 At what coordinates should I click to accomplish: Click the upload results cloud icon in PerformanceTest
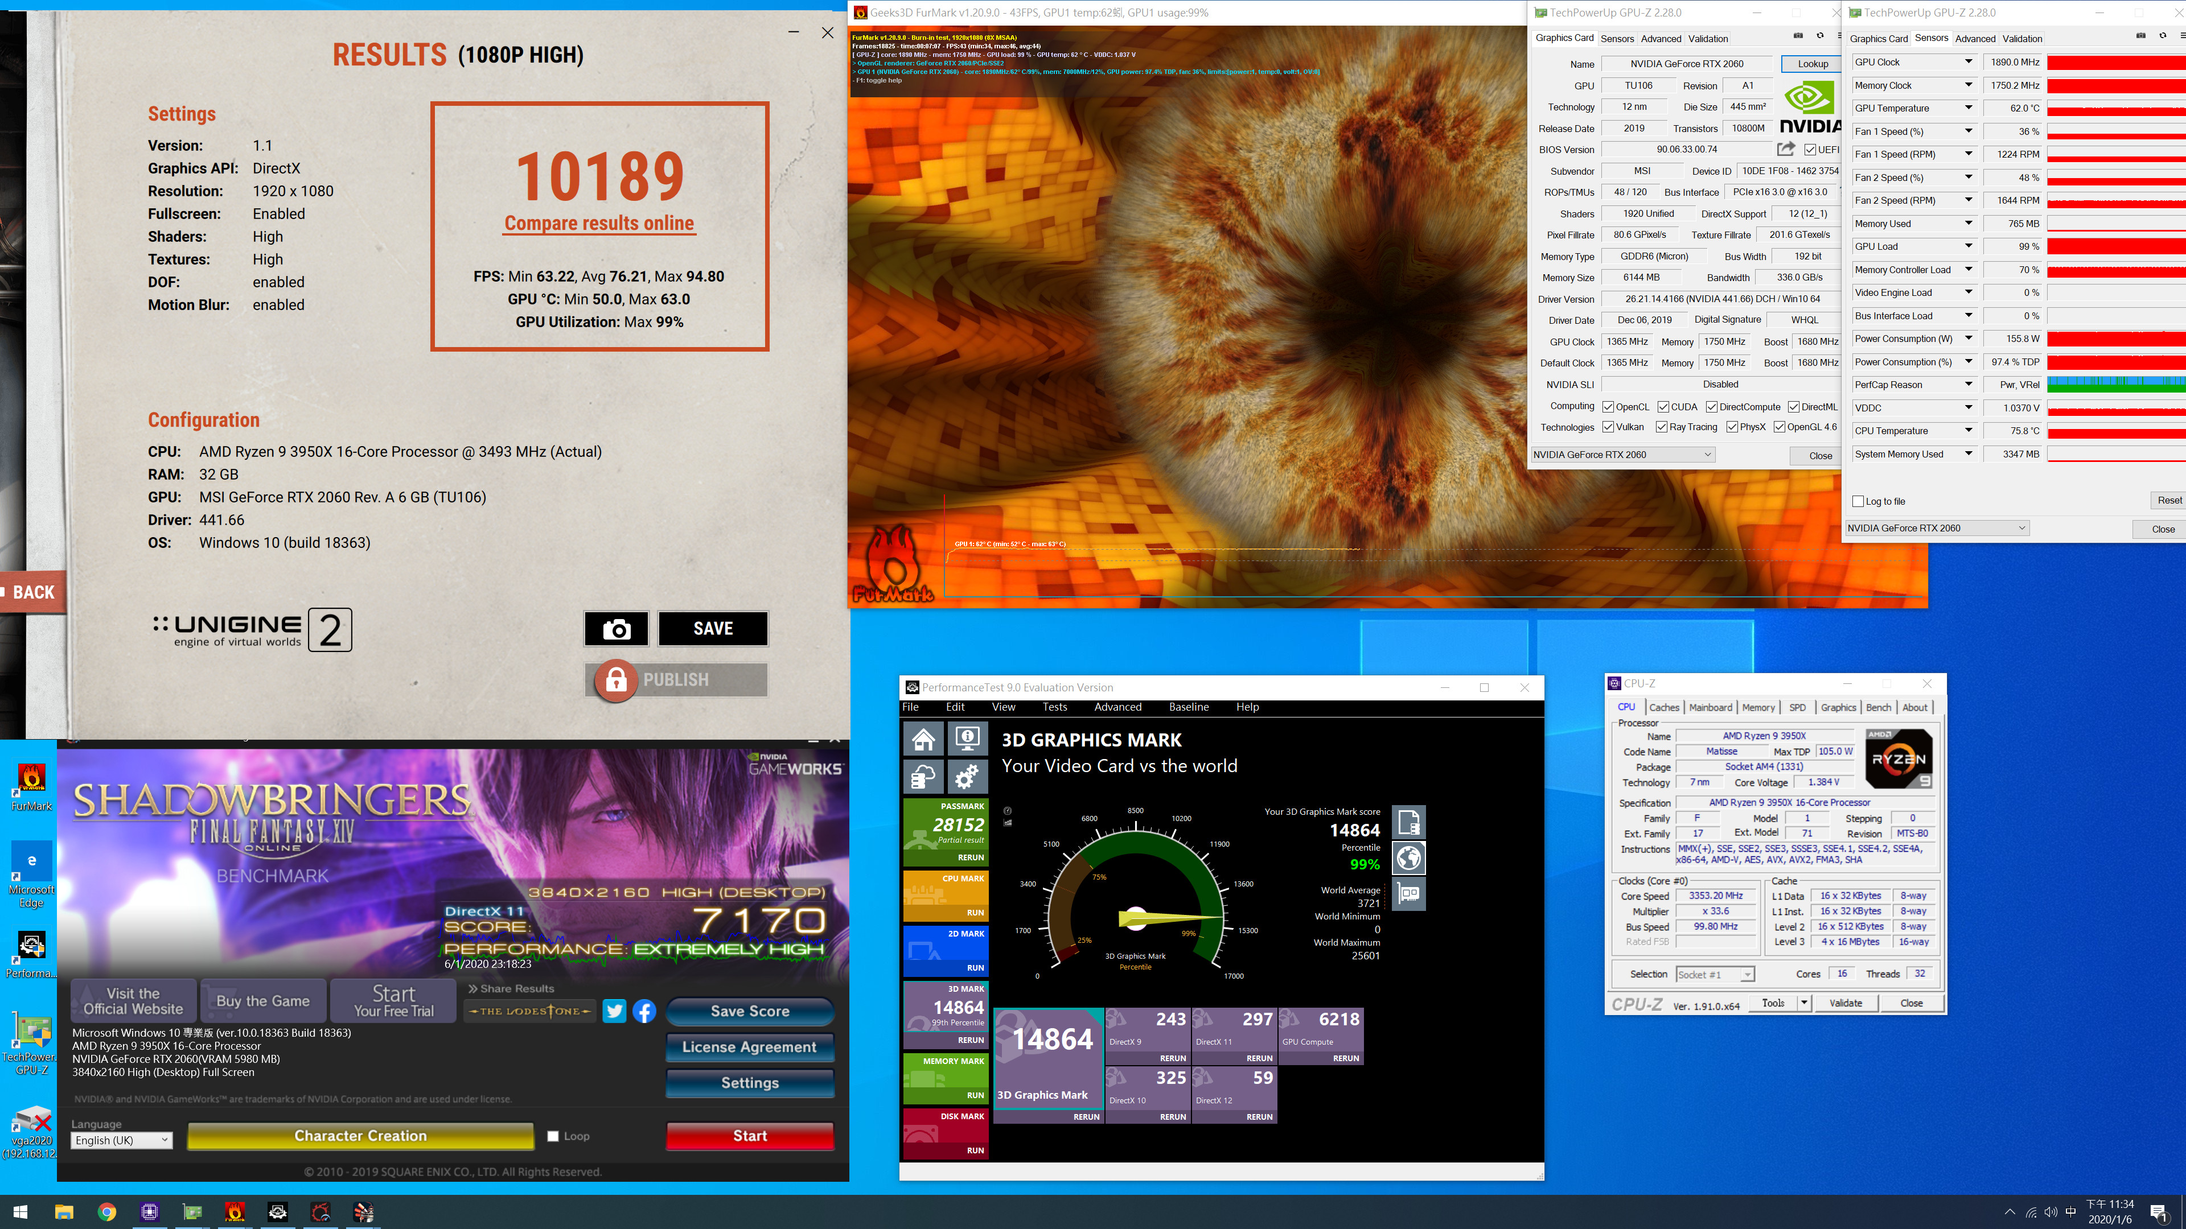click(923, 776)
